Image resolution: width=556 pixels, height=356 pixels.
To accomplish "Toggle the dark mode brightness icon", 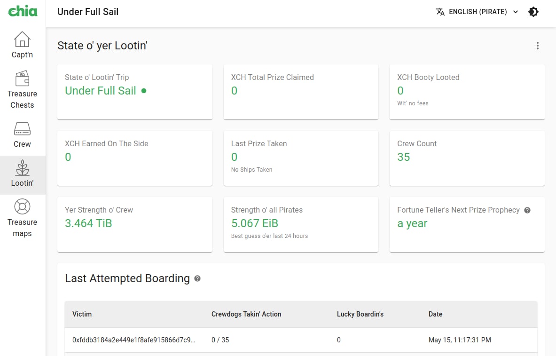I will [533, 12].
